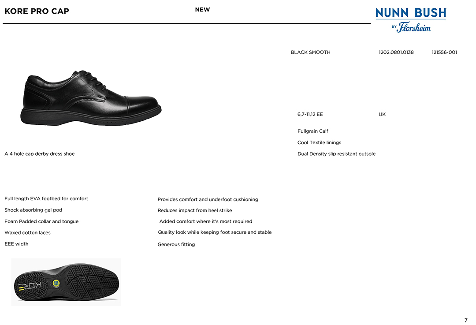
Task: Click Dual Density slip resistant outsole
Action: (x=336, y=154)
